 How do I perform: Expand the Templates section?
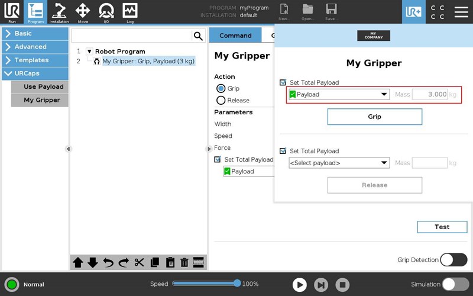click(x=35, y=60)
